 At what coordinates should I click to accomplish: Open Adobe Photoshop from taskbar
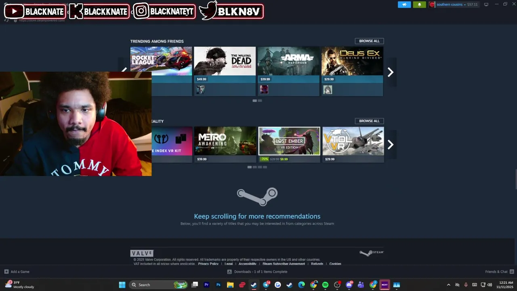[219, 285]
